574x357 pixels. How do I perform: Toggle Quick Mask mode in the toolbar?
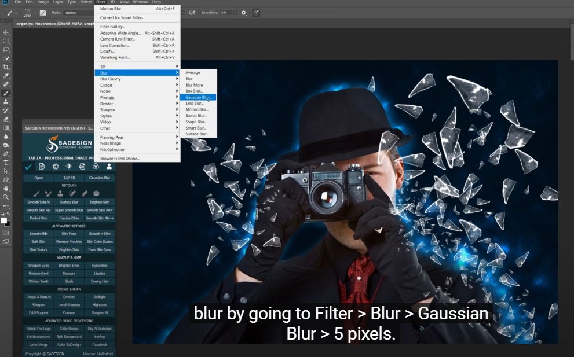pyautogui.click(x=6, y=233)
